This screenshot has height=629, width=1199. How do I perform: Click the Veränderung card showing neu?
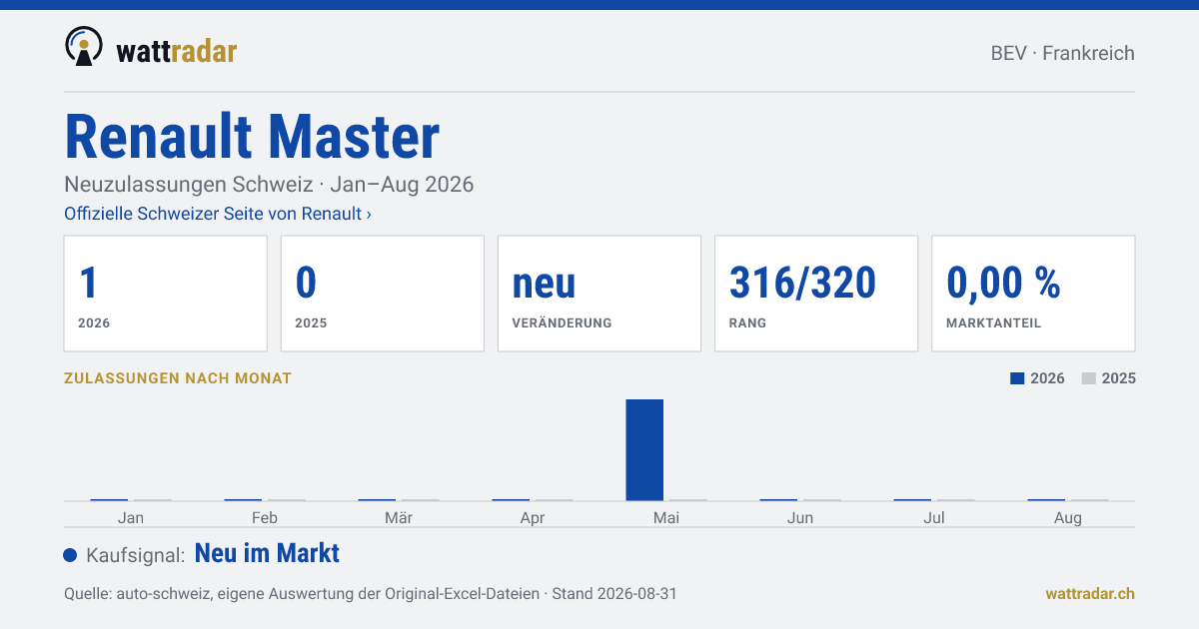tap(599, 294)
